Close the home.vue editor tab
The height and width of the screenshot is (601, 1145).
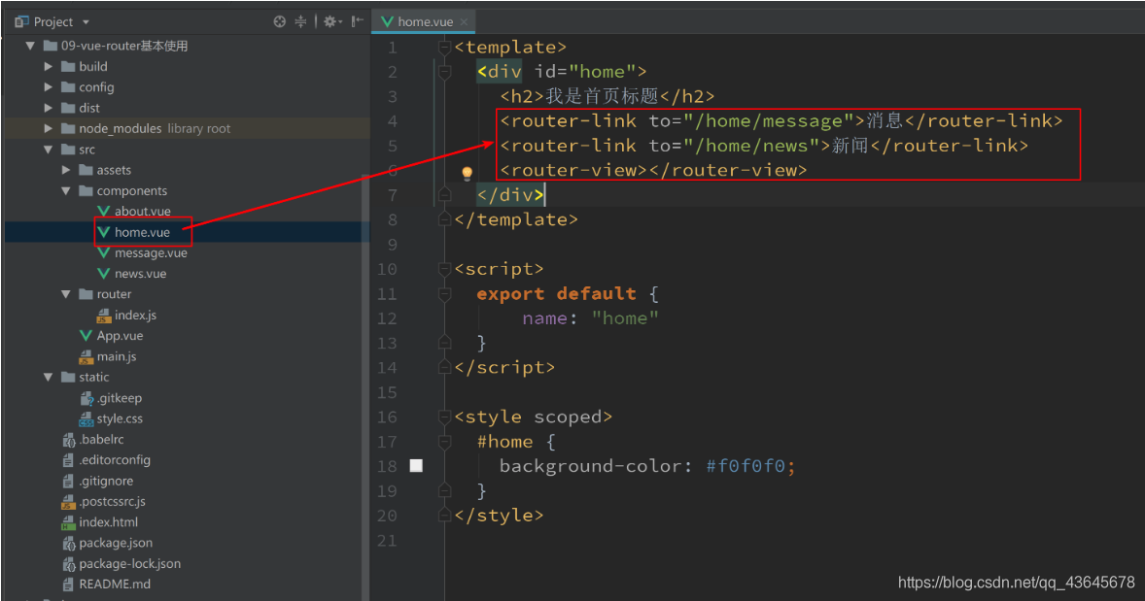[x=464, y=22]
